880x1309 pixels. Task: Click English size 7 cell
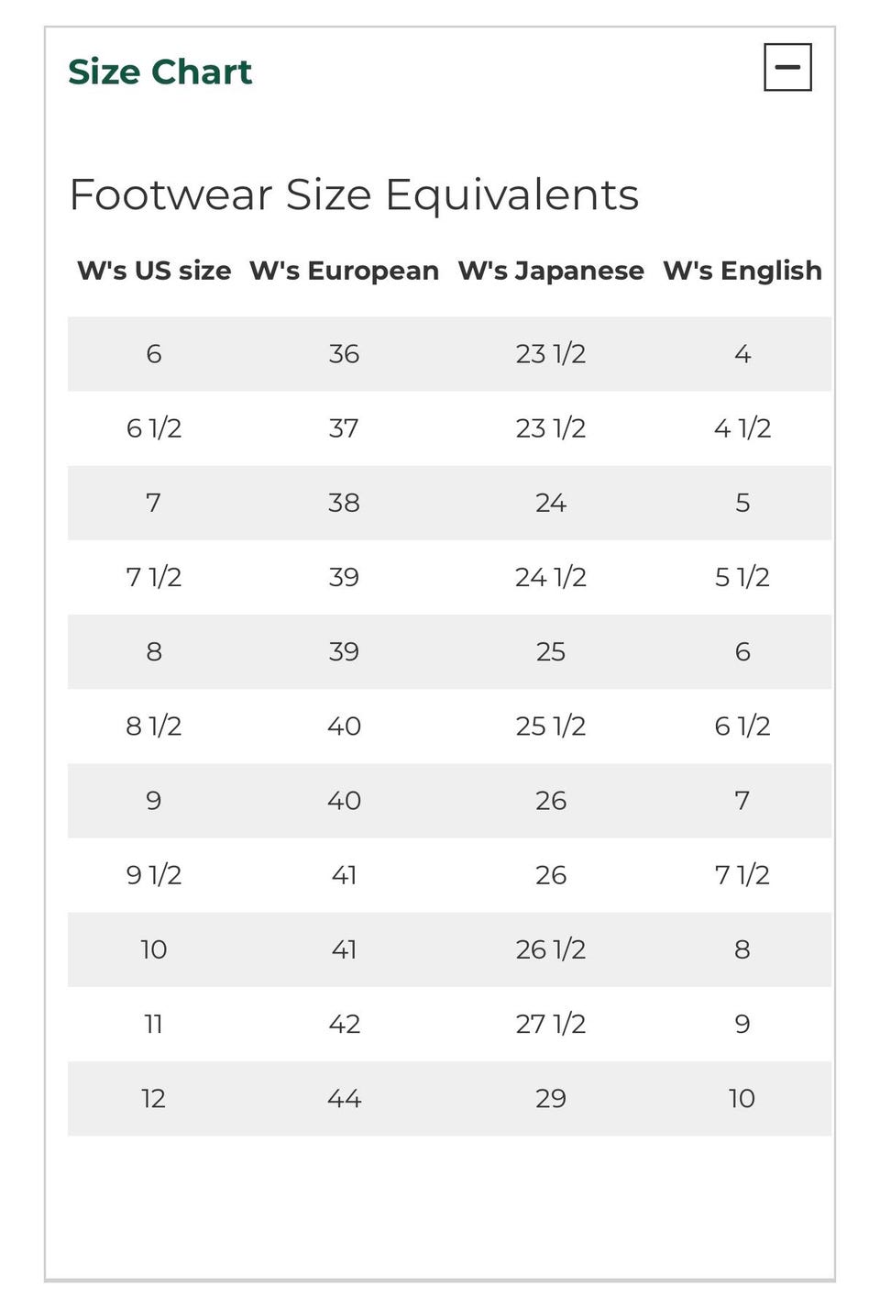tap(742, 801)
